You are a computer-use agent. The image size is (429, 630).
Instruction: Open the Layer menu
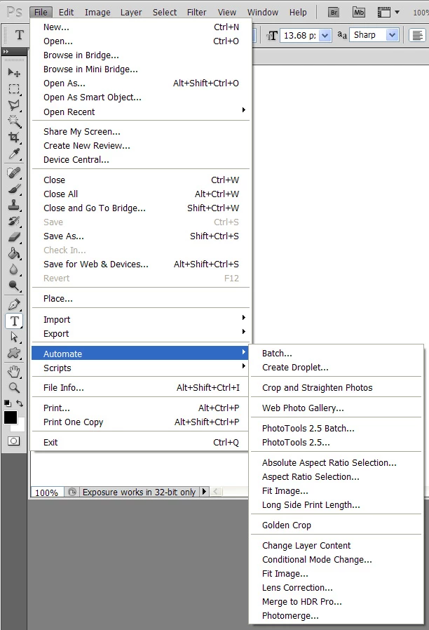point(131,13)
